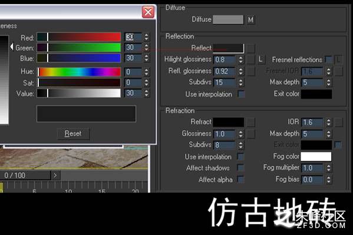Click the Fog multiplier spinner arrows
This screenshot has width=353, height=235.
pyautogui.click(x=328, y=168)
